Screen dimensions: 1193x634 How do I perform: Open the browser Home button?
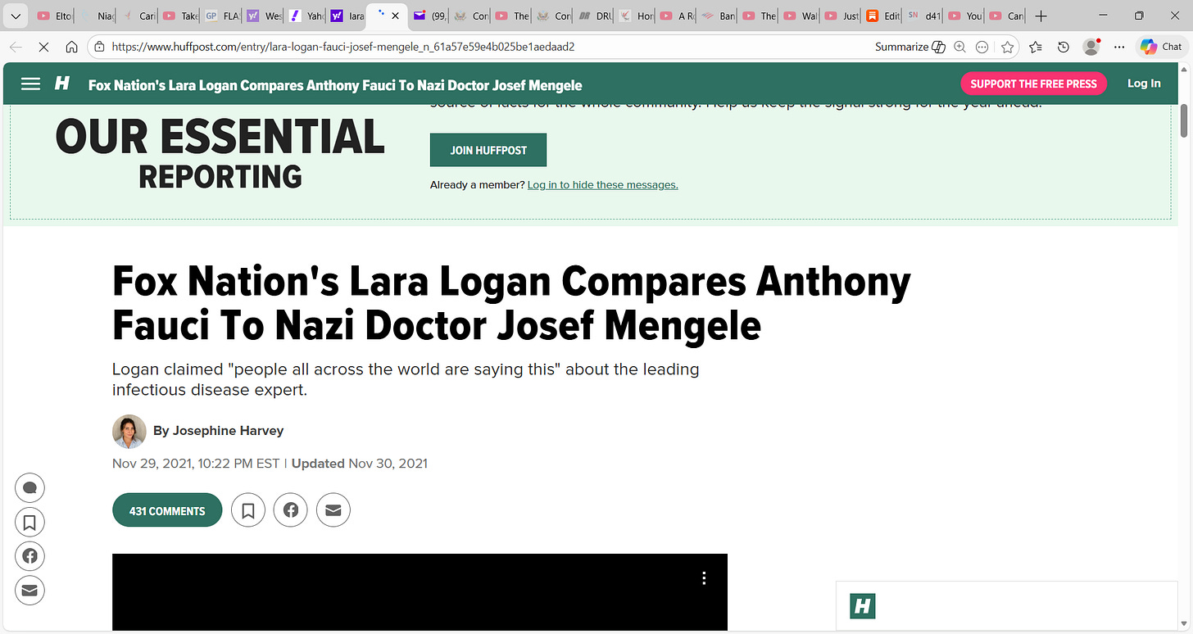71,47
